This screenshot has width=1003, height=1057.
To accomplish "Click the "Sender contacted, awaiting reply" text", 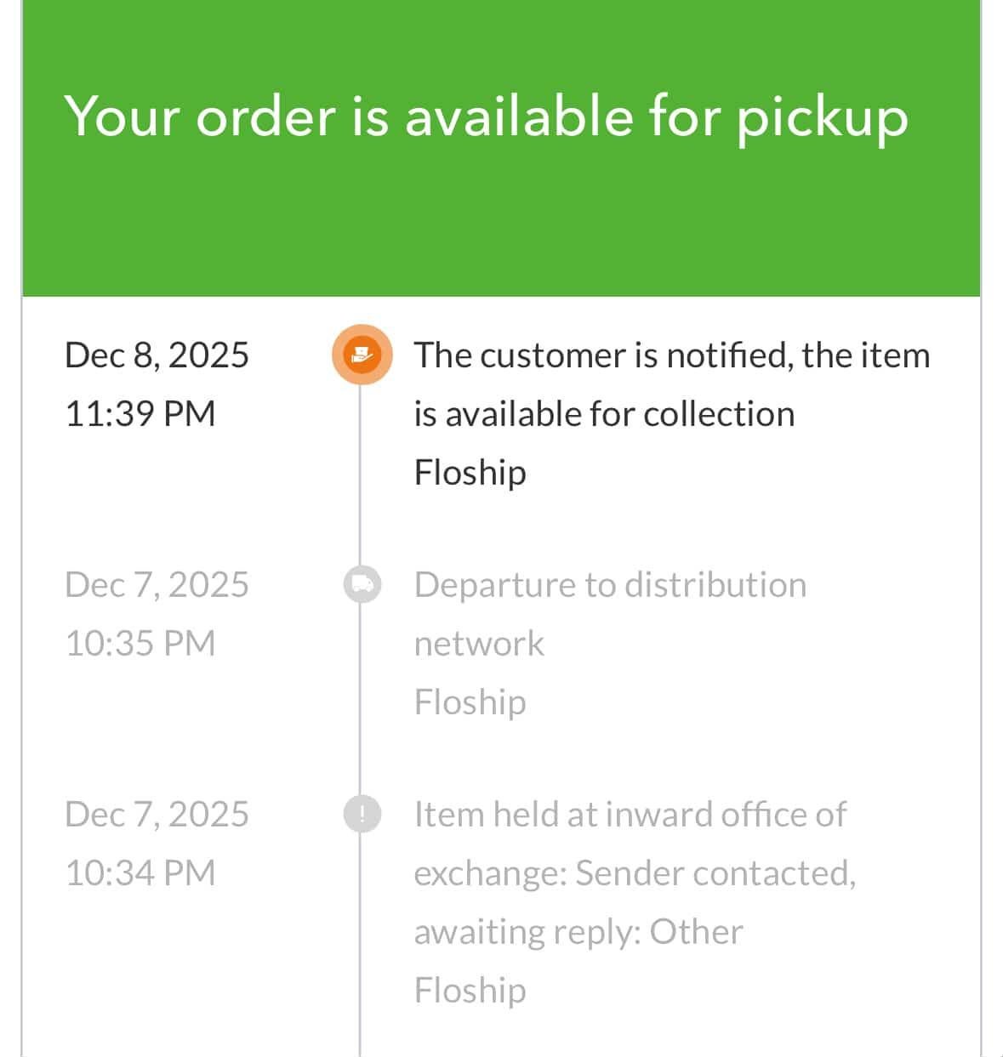I will point(634,901).
